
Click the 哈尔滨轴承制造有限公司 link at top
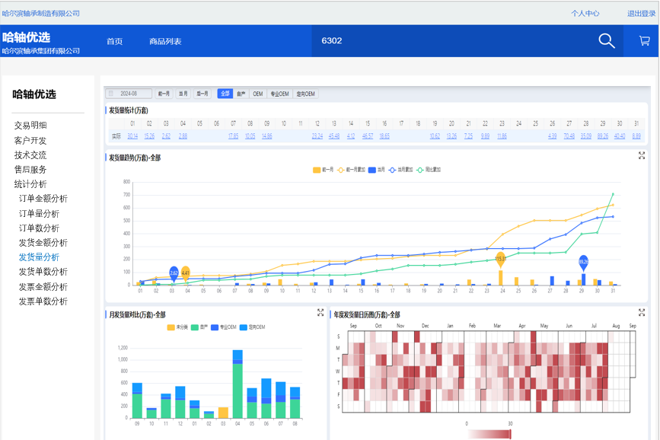pos(41,14)
